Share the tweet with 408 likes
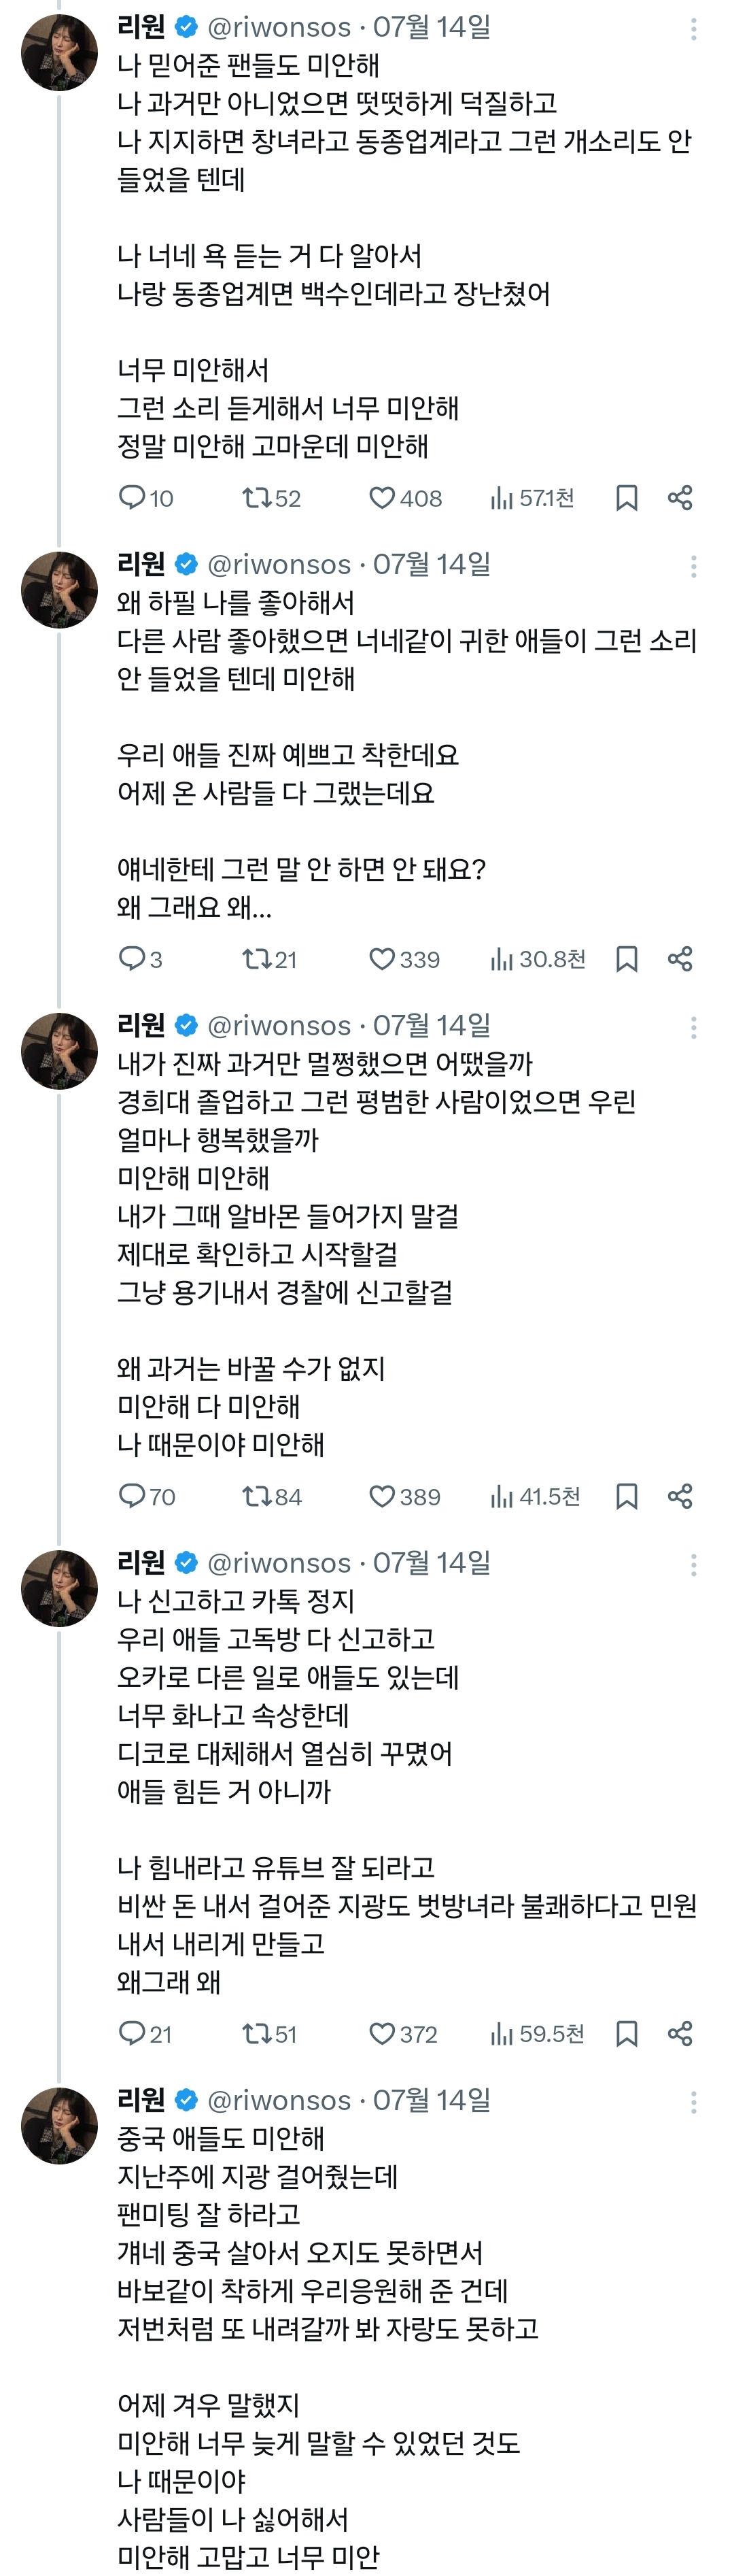 click(680, 497)
